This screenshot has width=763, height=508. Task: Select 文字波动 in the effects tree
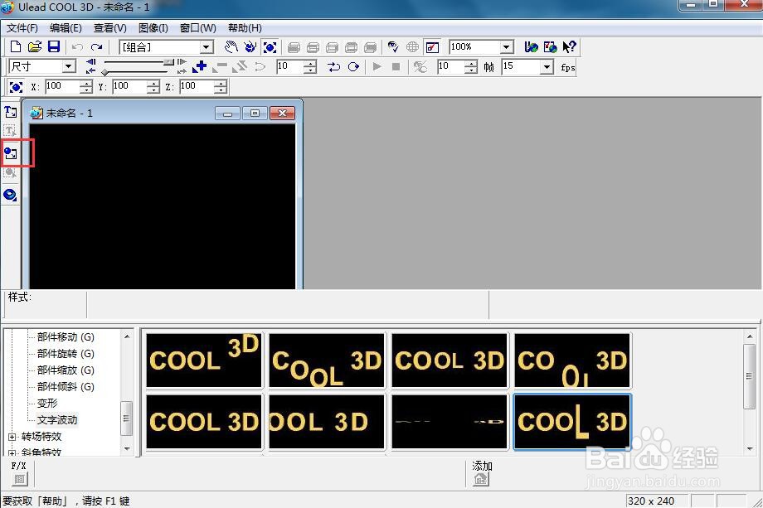pyautogui.click(x=57, y=419)
